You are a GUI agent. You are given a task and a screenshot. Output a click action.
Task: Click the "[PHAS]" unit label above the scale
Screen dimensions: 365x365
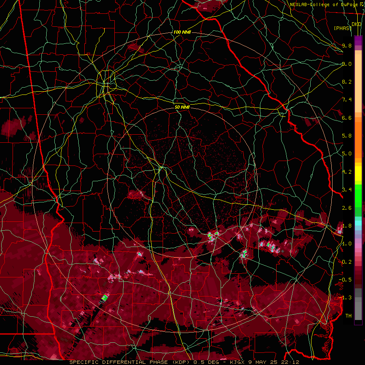343,28
